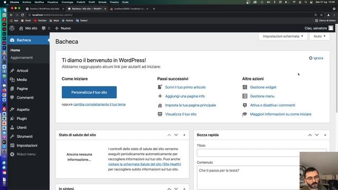Click the screen icon beside Visualizza il tuo sito
Image resolution: width=338 pixels, height=190 pixels.
[x=160, y=114]
